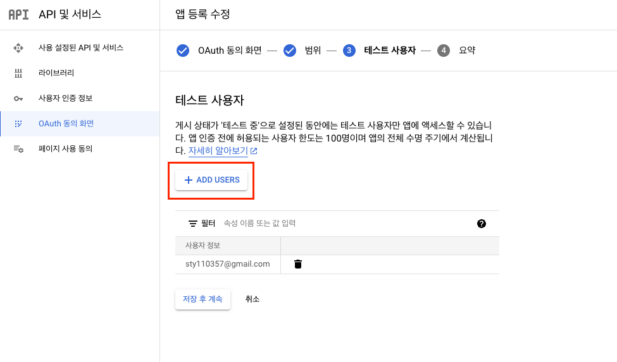The width and height of the screenshot is (617, 362).
Task: Click 테스트 사용자 section heading
Action: tap(209, 100)
